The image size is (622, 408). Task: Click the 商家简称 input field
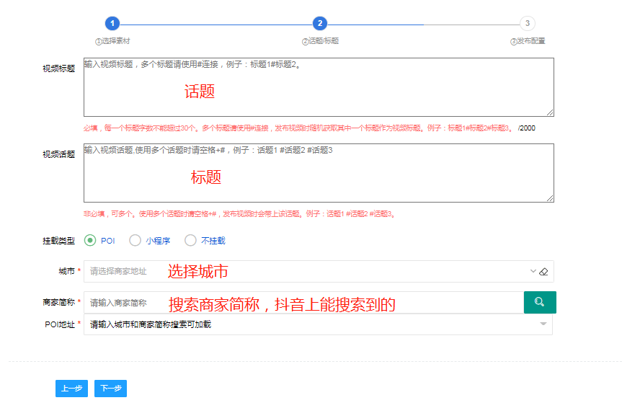pyautogui.click(x=303, y=303)
